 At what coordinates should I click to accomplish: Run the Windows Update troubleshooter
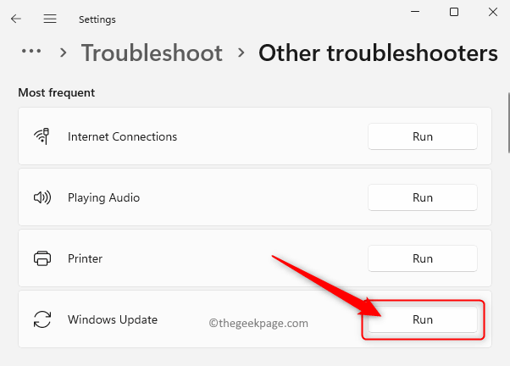tap(423, 319)
